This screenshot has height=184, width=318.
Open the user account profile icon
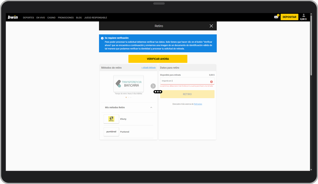(x=303, y=16)
